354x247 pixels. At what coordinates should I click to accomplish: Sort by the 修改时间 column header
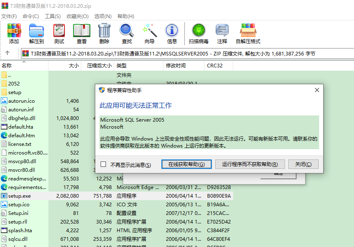184,65
